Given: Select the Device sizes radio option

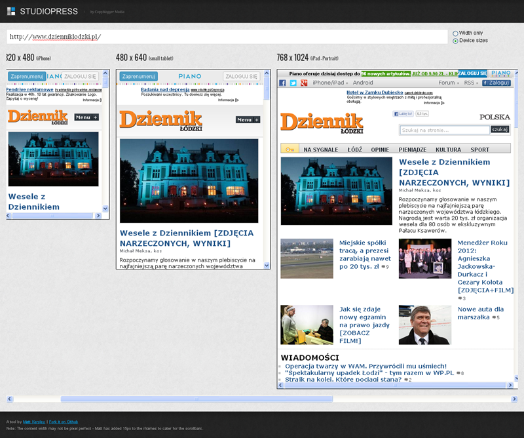Looking at the screenshot, I should click(456, 41).
